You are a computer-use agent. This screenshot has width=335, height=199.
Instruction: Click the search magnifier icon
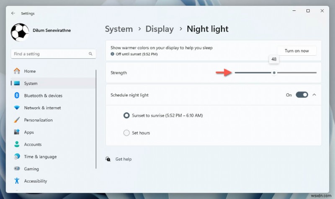pyautogui.click(x=90, y=54)
